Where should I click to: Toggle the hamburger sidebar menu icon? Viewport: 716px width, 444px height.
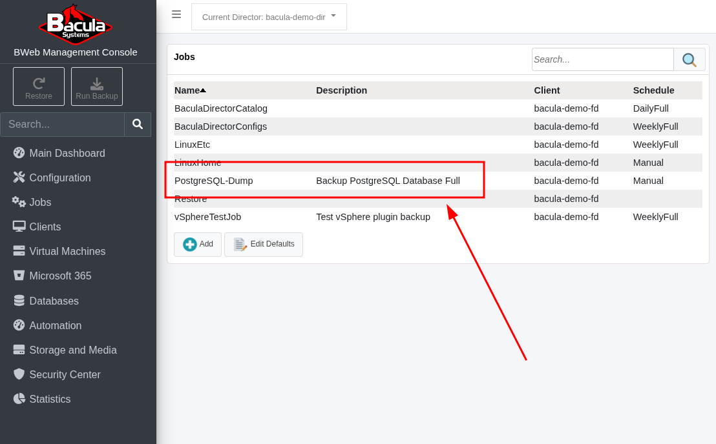tap(176, 14)
